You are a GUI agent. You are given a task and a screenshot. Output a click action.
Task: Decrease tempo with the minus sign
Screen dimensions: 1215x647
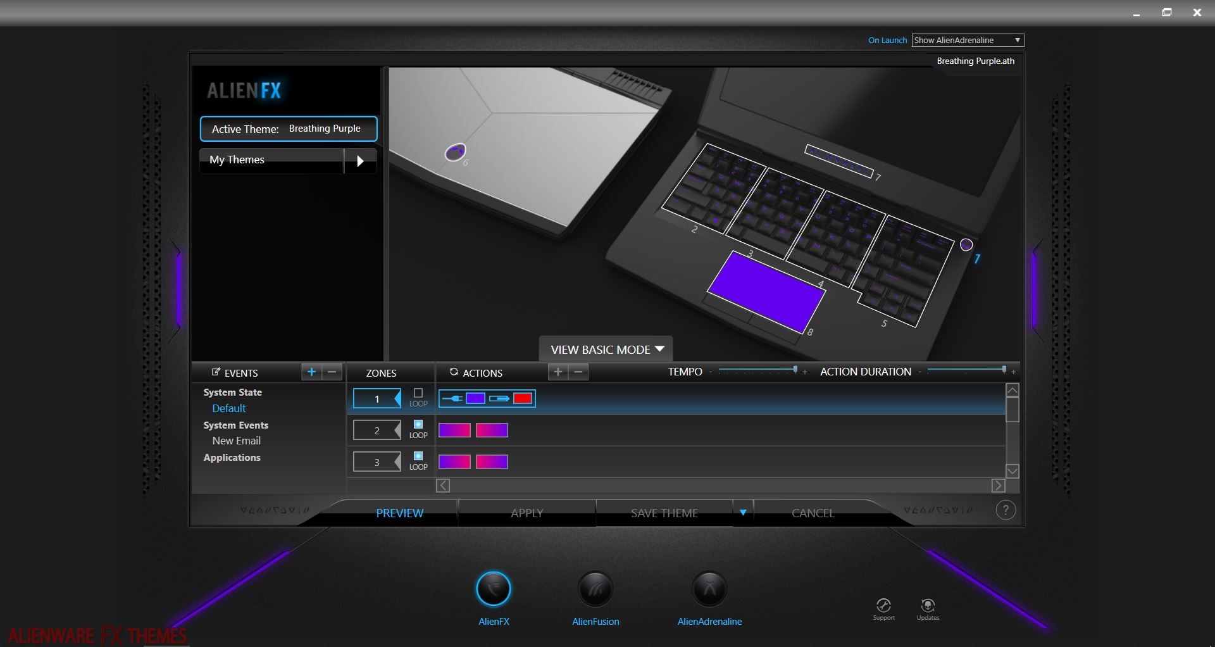point(711,372)
